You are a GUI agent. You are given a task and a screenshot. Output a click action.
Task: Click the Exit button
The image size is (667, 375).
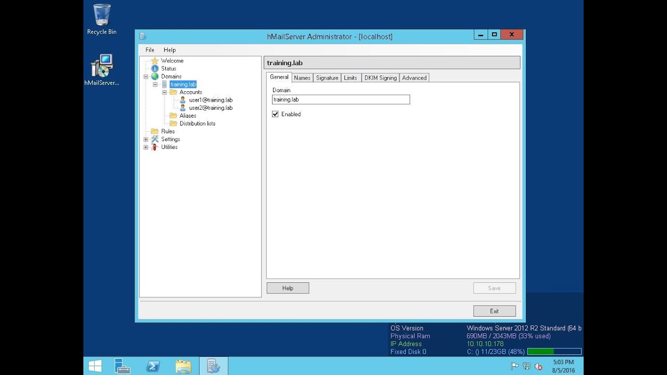coord(495,311)
